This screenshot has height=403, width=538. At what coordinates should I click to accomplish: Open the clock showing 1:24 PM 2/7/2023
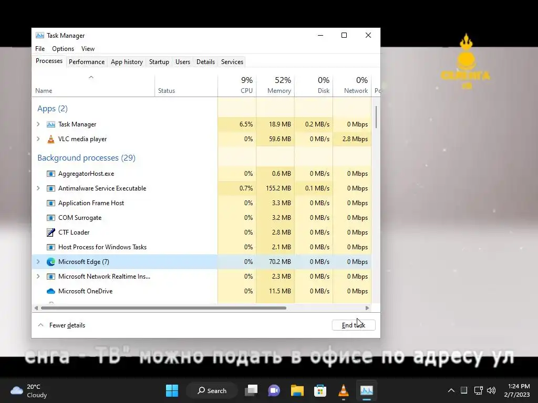tap(516, 390)
